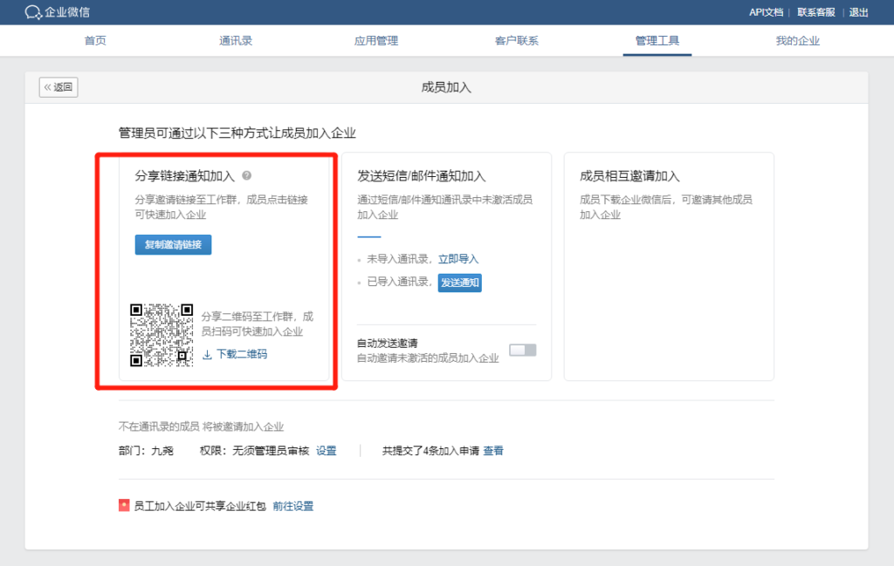Click the help question mark icon
The height and width of the screenshot is (566, 894).
tap(247, 175)
